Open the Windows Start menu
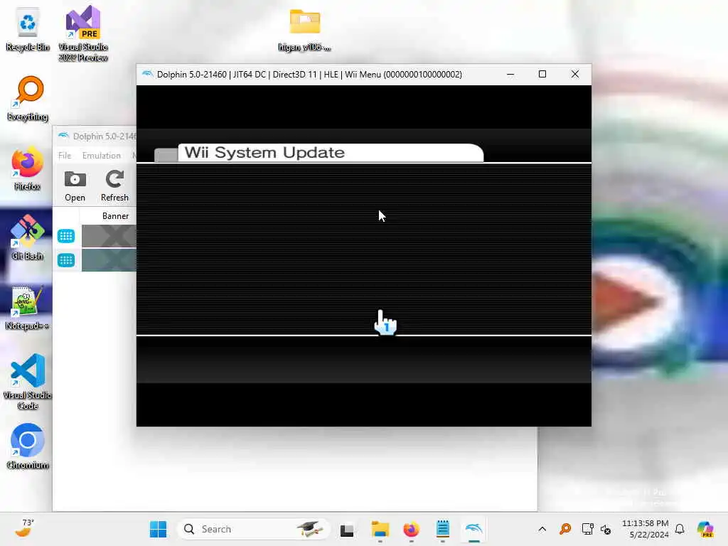The width and height of the screenshot is (728, 546). coord(158,529)
